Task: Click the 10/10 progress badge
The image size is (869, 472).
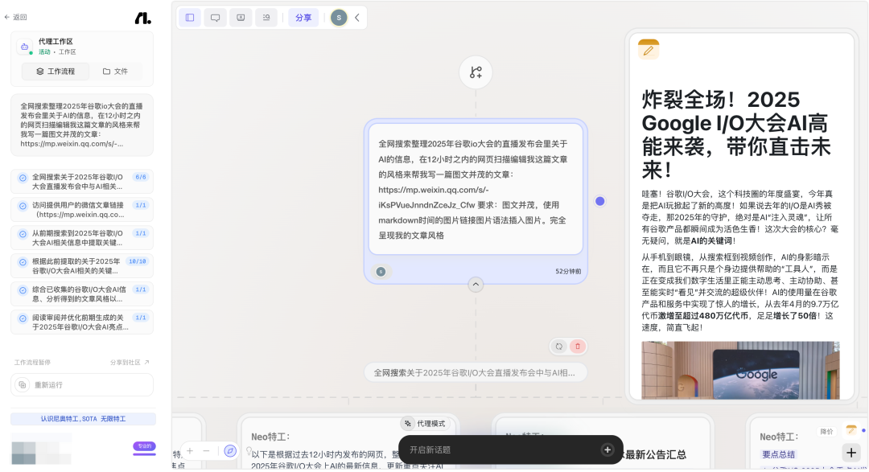Action: (137, 261)
